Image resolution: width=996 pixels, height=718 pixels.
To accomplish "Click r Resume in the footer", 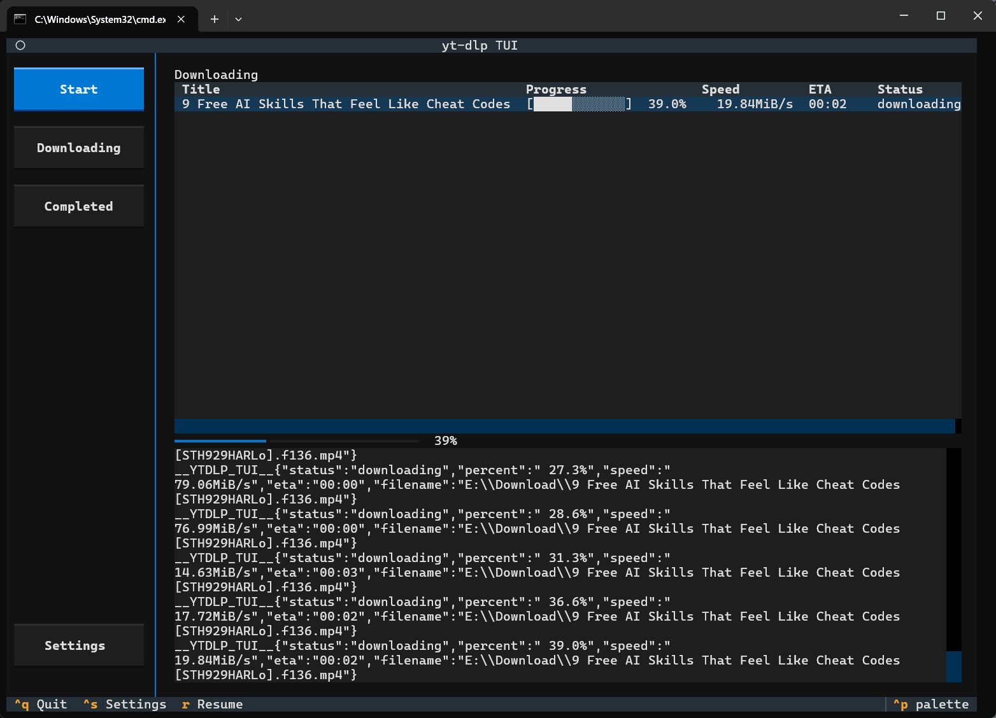I will point(212,704).
